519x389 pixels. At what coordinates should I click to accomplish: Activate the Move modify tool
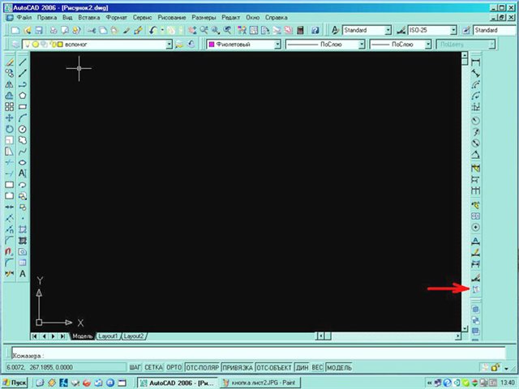point(9,118)
